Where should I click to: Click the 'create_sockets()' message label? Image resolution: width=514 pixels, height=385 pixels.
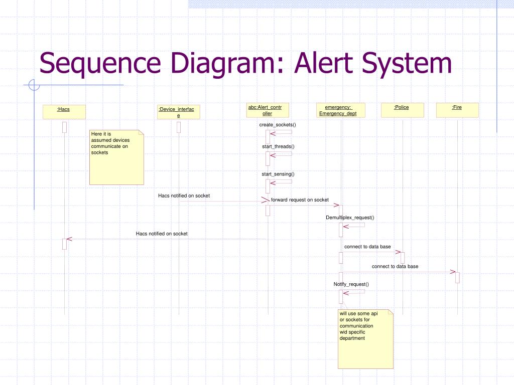(278, 125)
